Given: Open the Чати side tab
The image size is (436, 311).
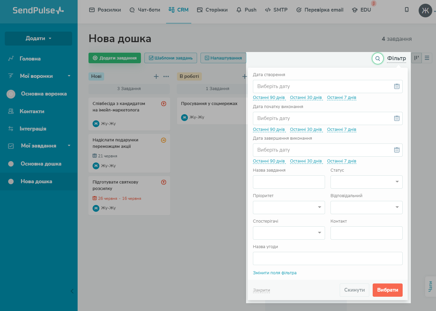Looking at the screenshot, I should [431, 287].
